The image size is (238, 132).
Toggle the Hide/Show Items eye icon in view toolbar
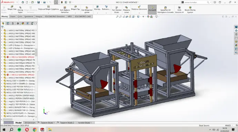click(x=143, y=17)
